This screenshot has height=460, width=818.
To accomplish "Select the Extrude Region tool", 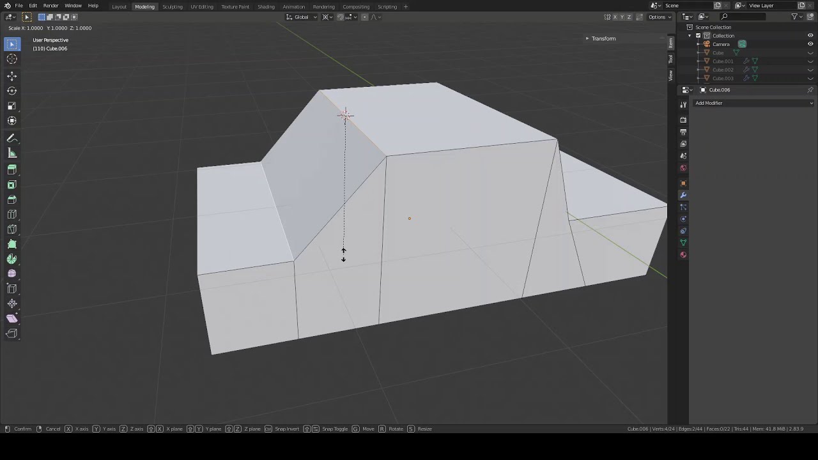I will [x=12, y=170].
